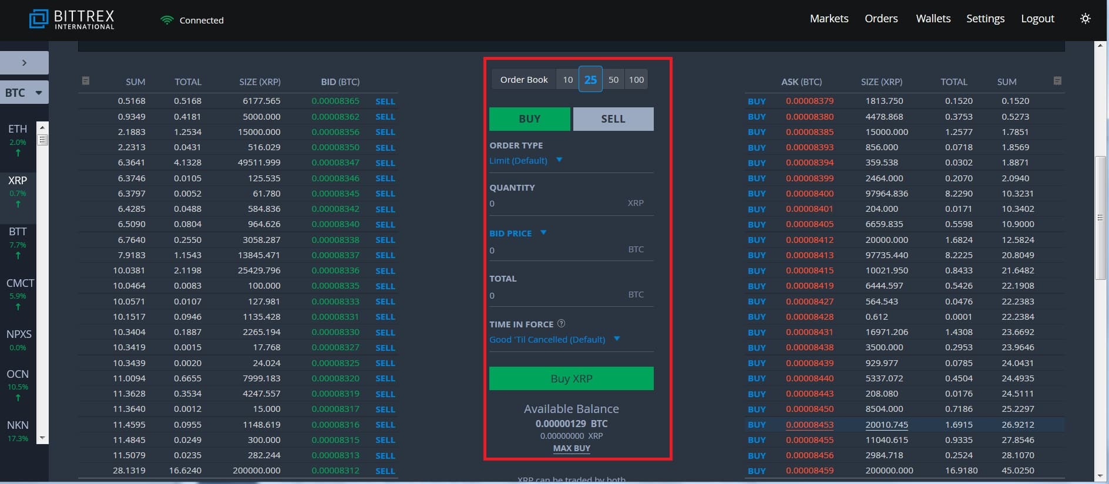1109x484 pixels.
Task: Switch to the BUY order tab
Action: click(x=529, y=119)
